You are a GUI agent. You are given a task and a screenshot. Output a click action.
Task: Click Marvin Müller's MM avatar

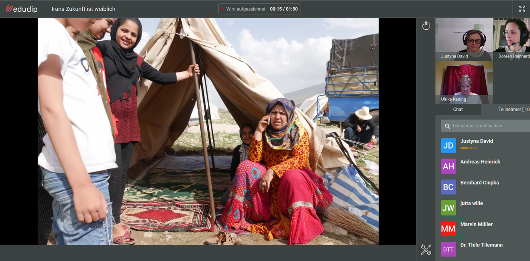(x=448, y=229)
